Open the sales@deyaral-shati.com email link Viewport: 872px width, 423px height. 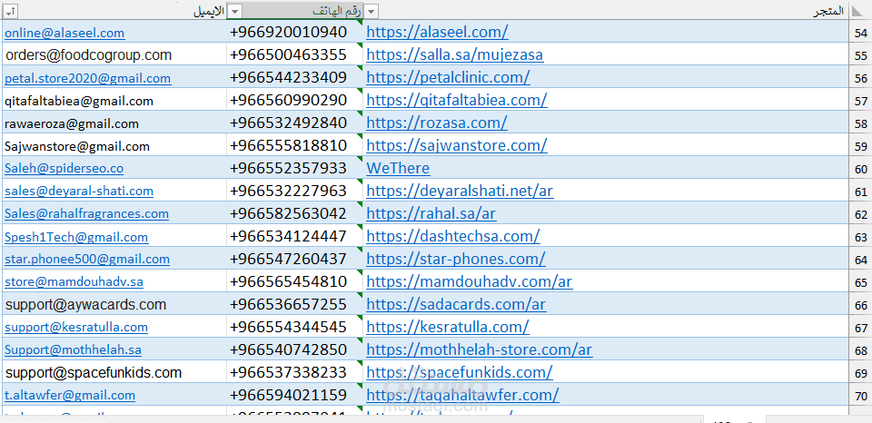[x=79, y=192]
